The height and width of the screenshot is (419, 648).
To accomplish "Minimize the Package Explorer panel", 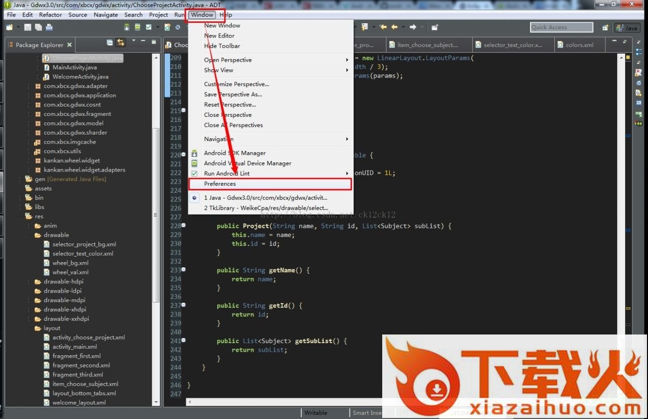I will coord(144,41).
